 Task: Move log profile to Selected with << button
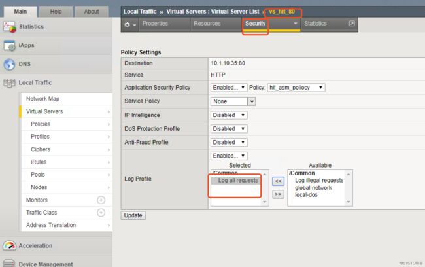pos(278,181)
